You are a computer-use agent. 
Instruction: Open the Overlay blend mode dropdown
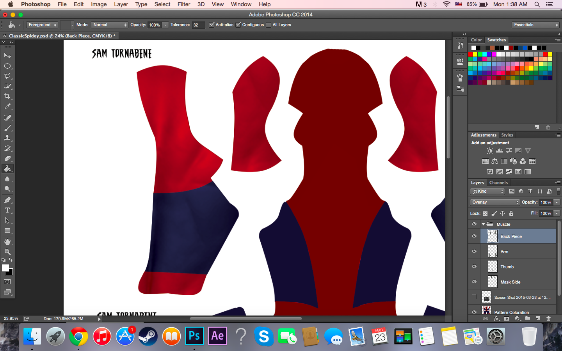495,202
